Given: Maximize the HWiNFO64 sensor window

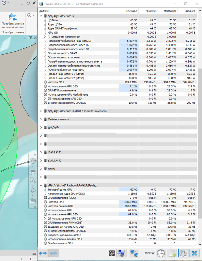Looking at the screenshot, I should (x=186, y=4).
